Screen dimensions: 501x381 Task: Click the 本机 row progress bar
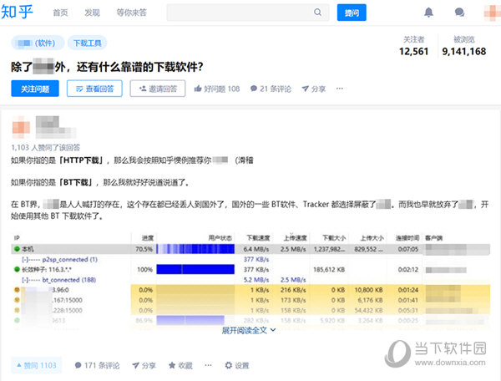(x=195, y=249)
